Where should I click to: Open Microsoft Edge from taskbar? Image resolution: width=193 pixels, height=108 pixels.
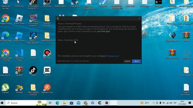click(57, 103)
